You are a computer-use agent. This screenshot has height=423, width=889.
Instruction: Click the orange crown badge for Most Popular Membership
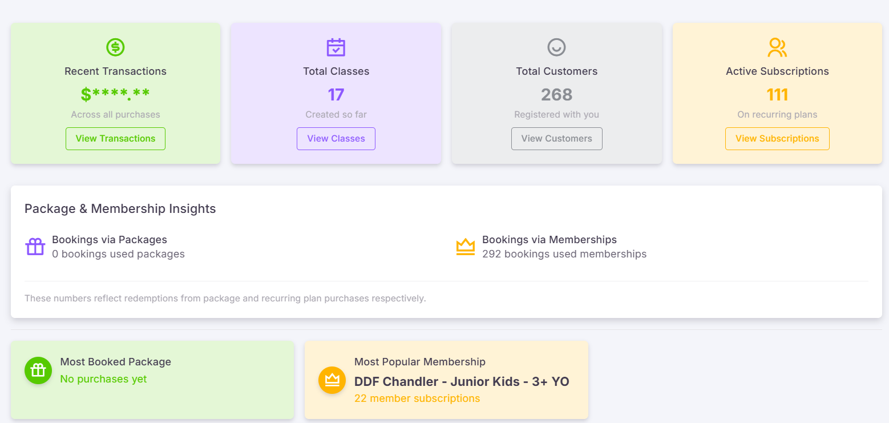click(332, 380)
